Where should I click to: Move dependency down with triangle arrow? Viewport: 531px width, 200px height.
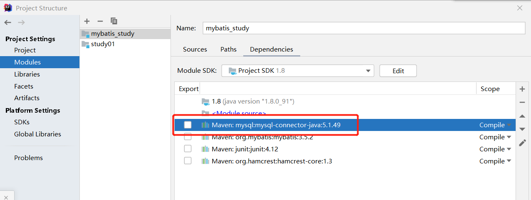coord(522,129)
